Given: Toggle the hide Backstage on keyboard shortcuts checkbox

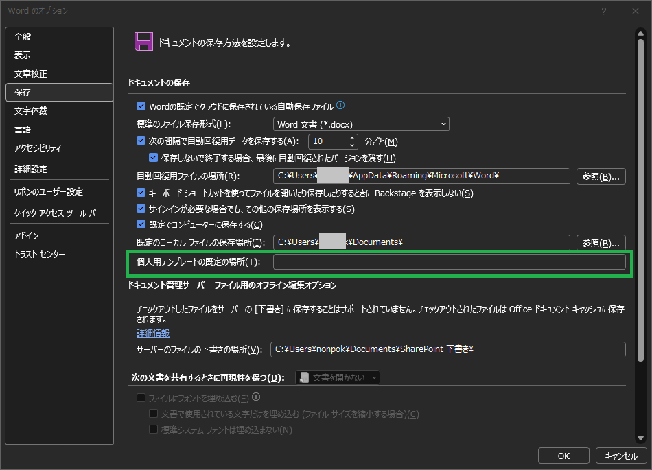Looking at the screenshot, I should click(x=141, y=193).
